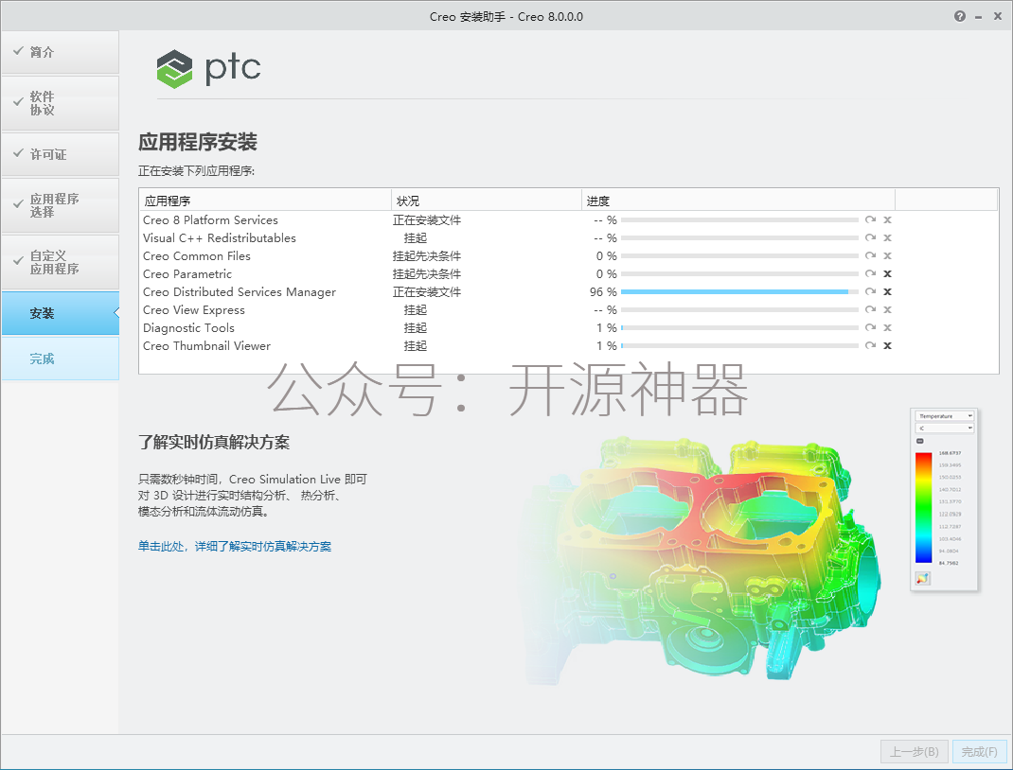Select the Creo Parametric row name
This screenshot has height=770, width=1013.
[187, 273]
